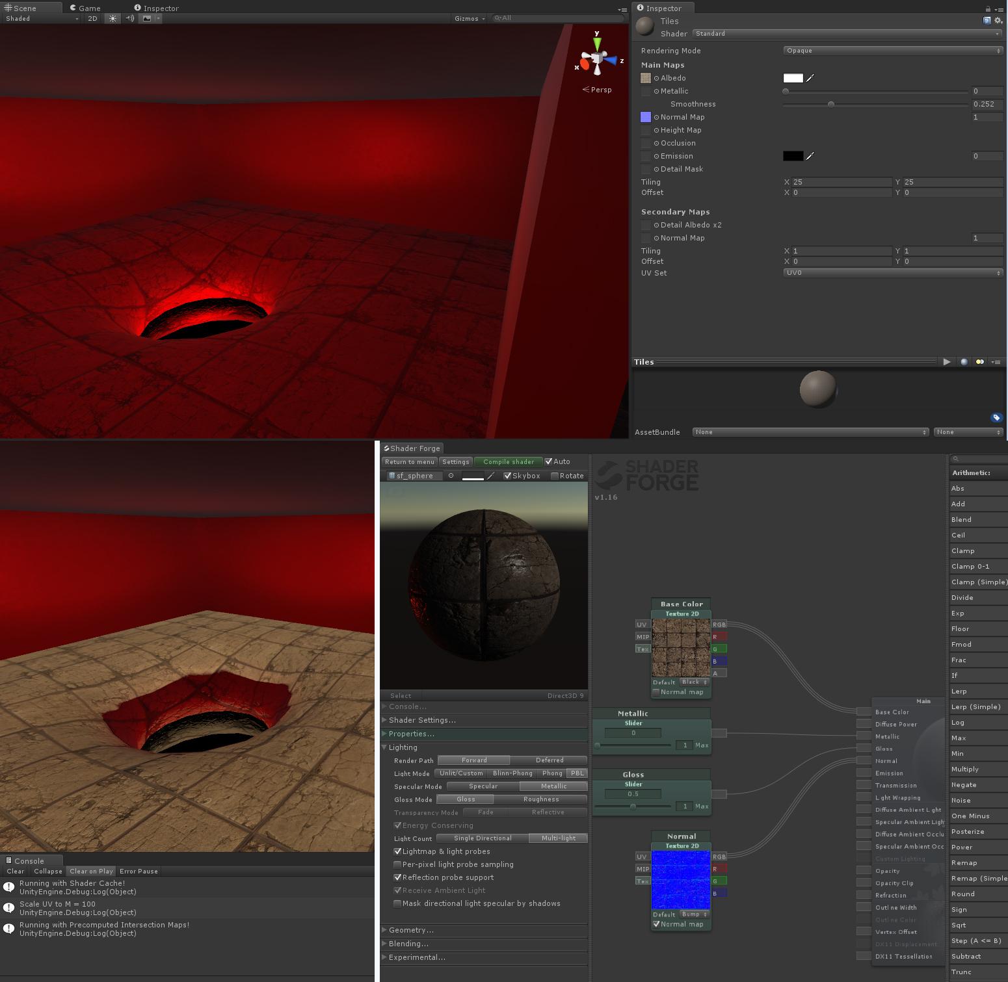Screen dimensions: 1008x982
Task: Enable Per-pixel light probe sampling
Action: click(397, 864)
